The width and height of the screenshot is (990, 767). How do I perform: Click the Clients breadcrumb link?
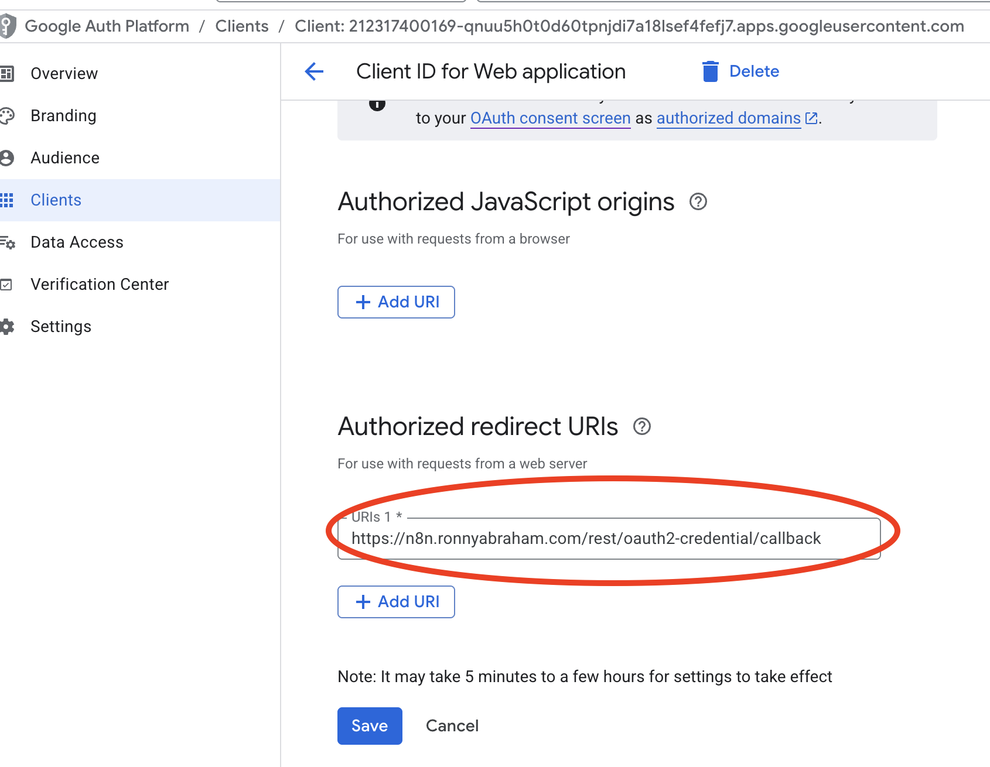point(241,26)
